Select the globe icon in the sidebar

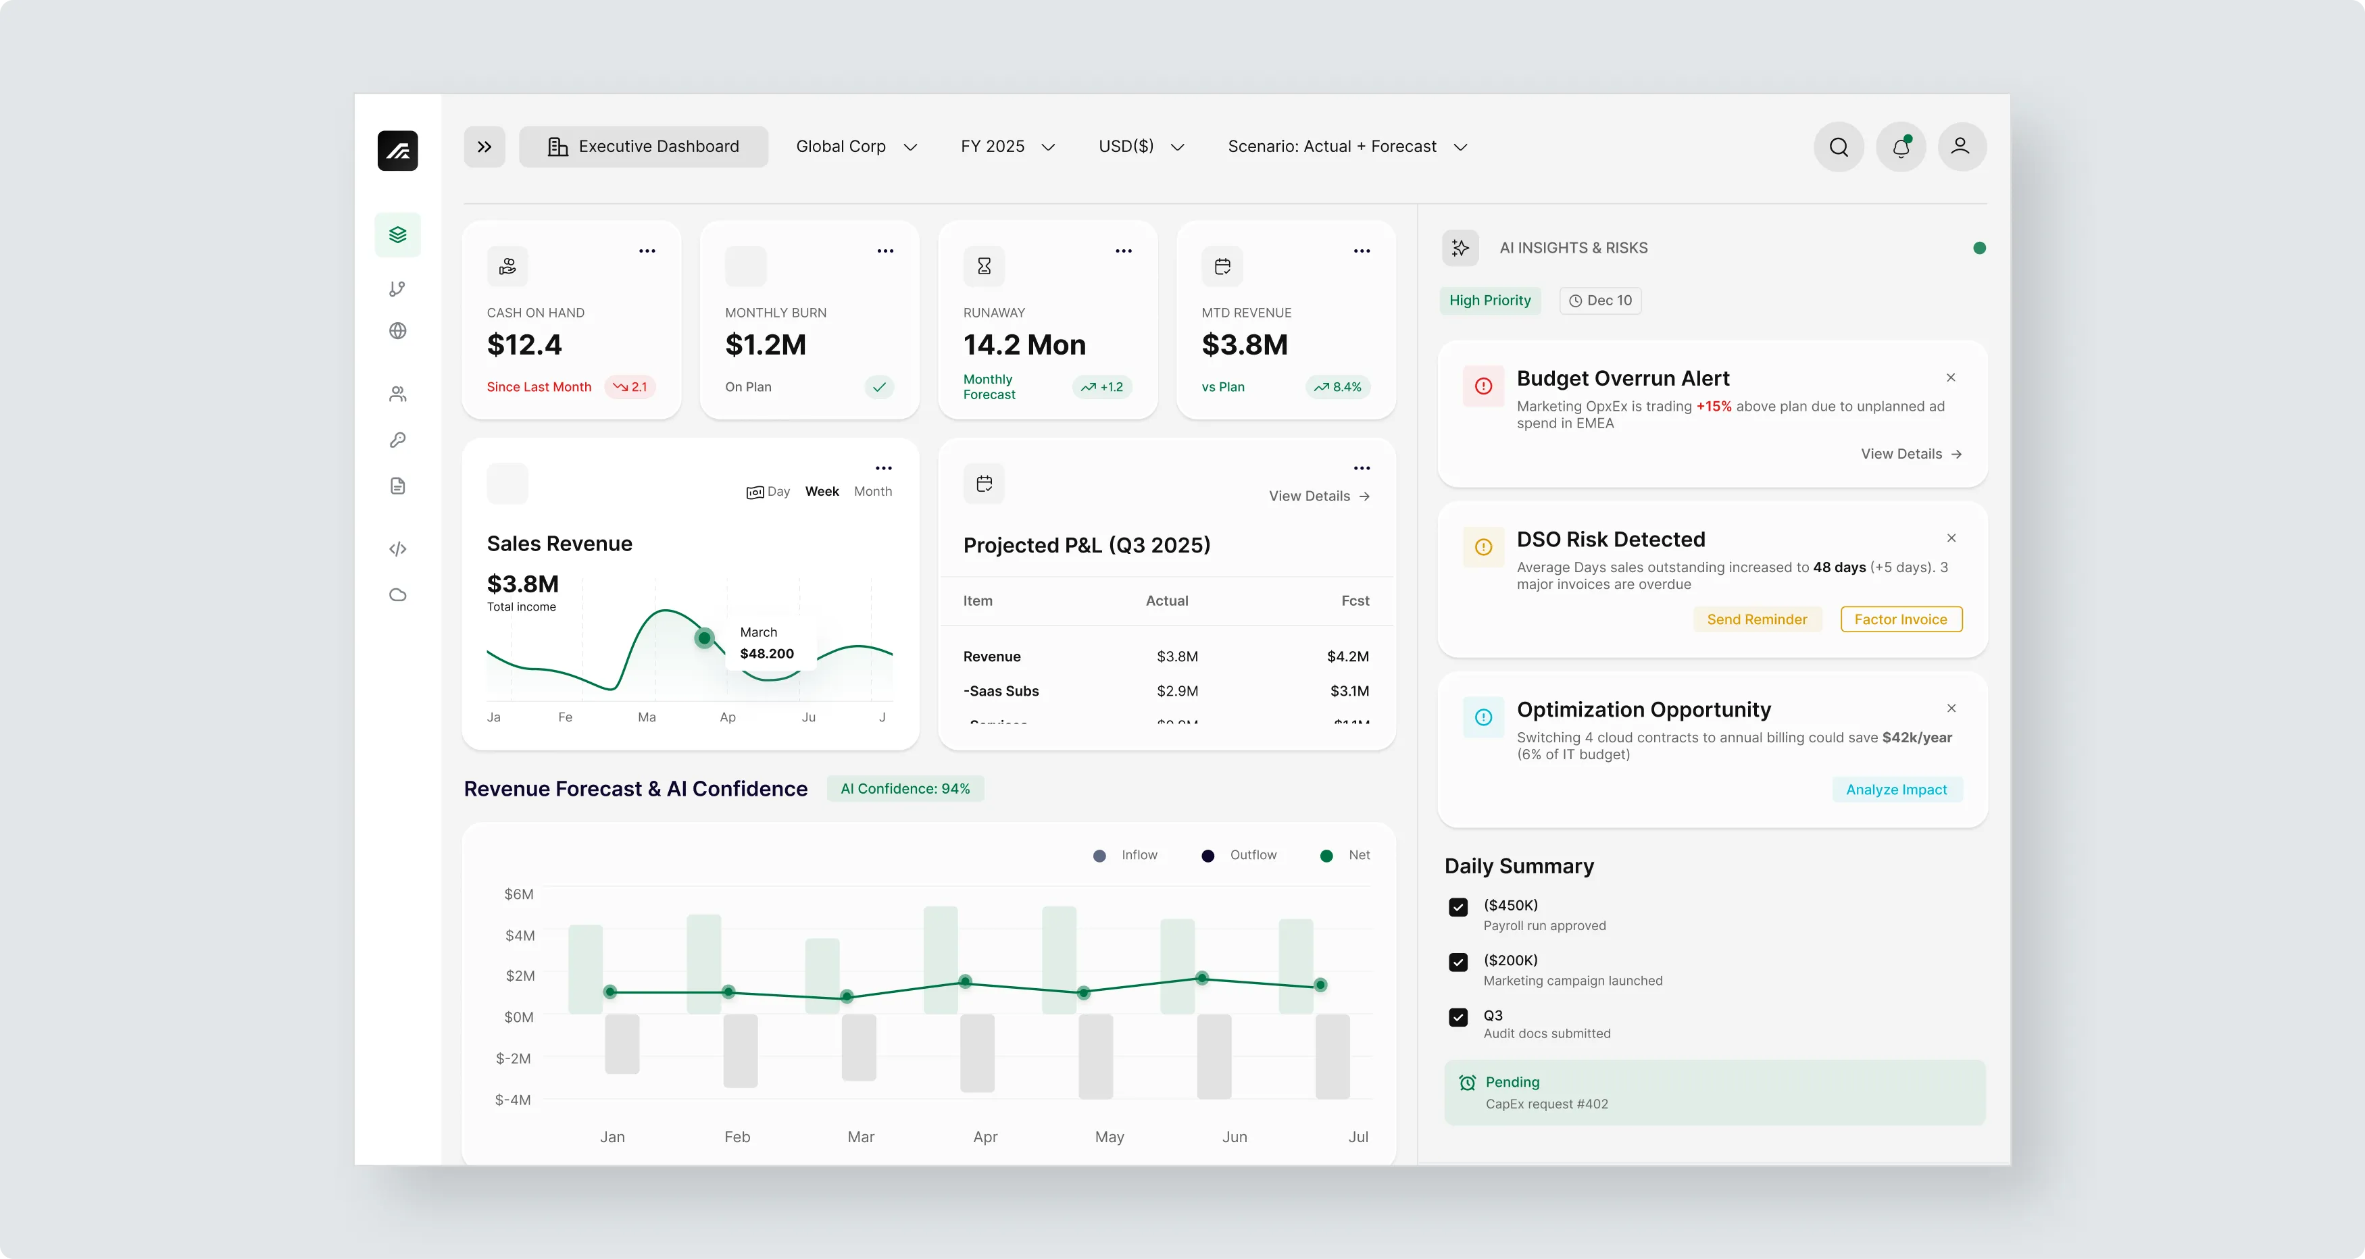click(x=397, y=331)
